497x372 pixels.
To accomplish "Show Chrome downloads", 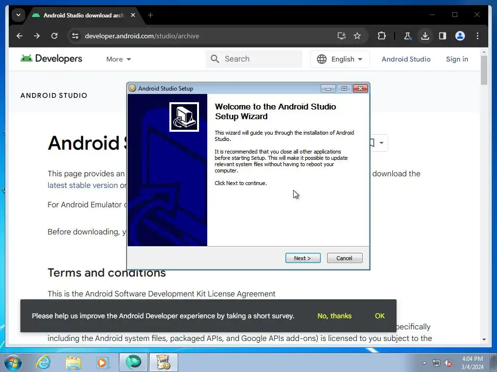I will pyautogui.click(x=425, y=36).
